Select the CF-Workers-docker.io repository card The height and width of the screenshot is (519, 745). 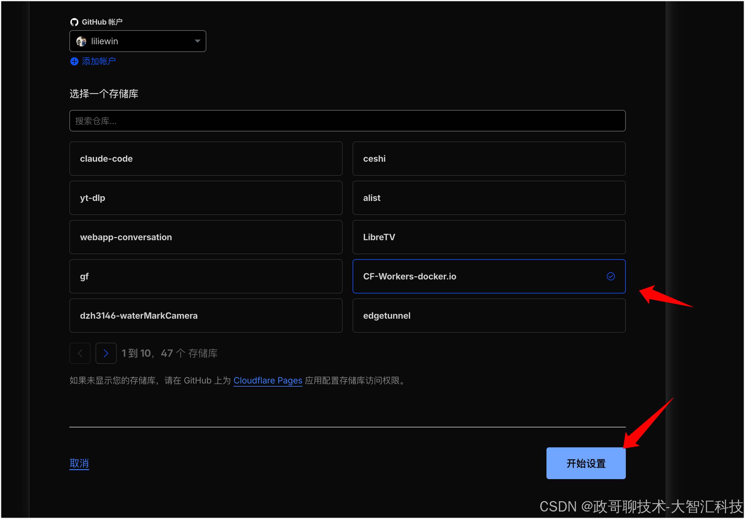click(489, 276)
